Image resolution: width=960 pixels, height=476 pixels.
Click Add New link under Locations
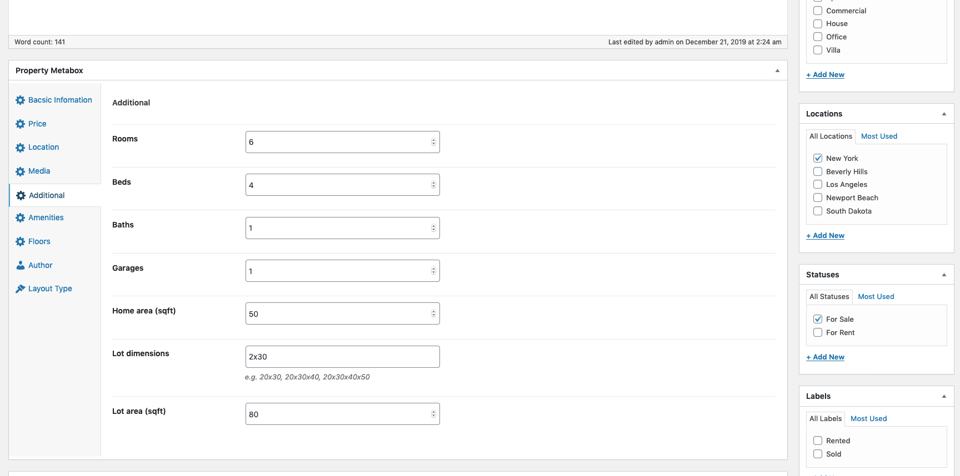[x=825, y=236]
